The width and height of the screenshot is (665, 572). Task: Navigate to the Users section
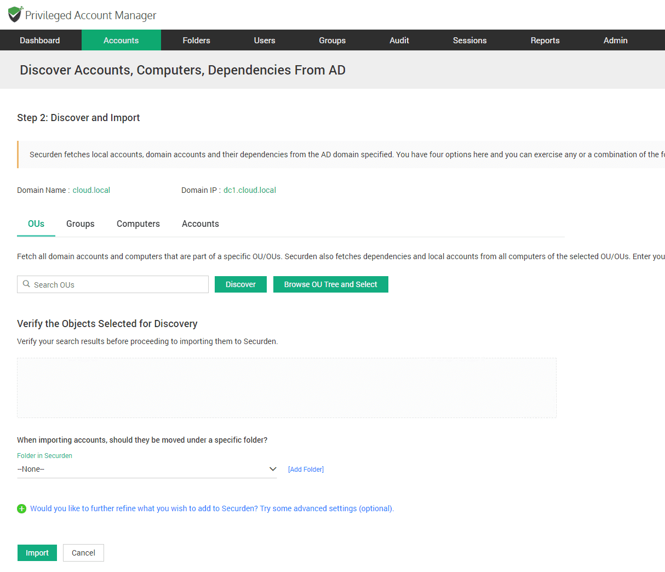pos(265,41)
